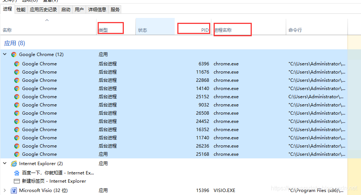Image resolution: width=361 pixels, height=195 pixels.
Task: Sort by the 进程名称 column header
Action: tap(249, 27)
